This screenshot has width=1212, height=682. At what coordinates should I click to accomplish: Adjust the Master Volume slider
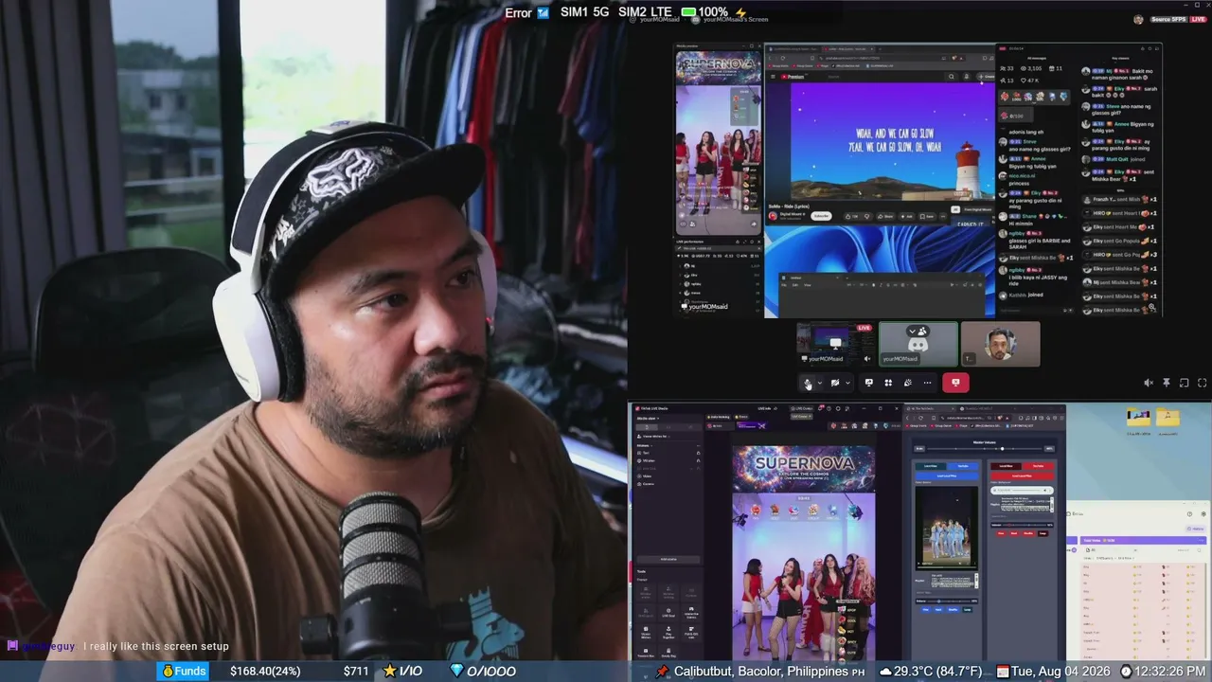pos(984,448)
